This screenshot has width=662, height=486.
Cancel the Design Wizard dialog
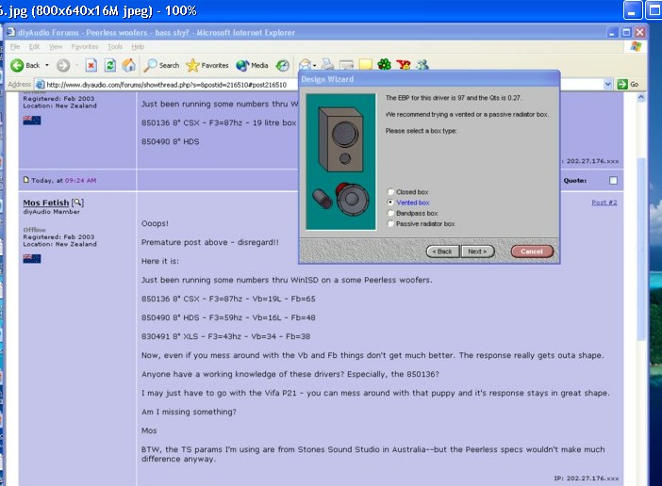(532, 251)
